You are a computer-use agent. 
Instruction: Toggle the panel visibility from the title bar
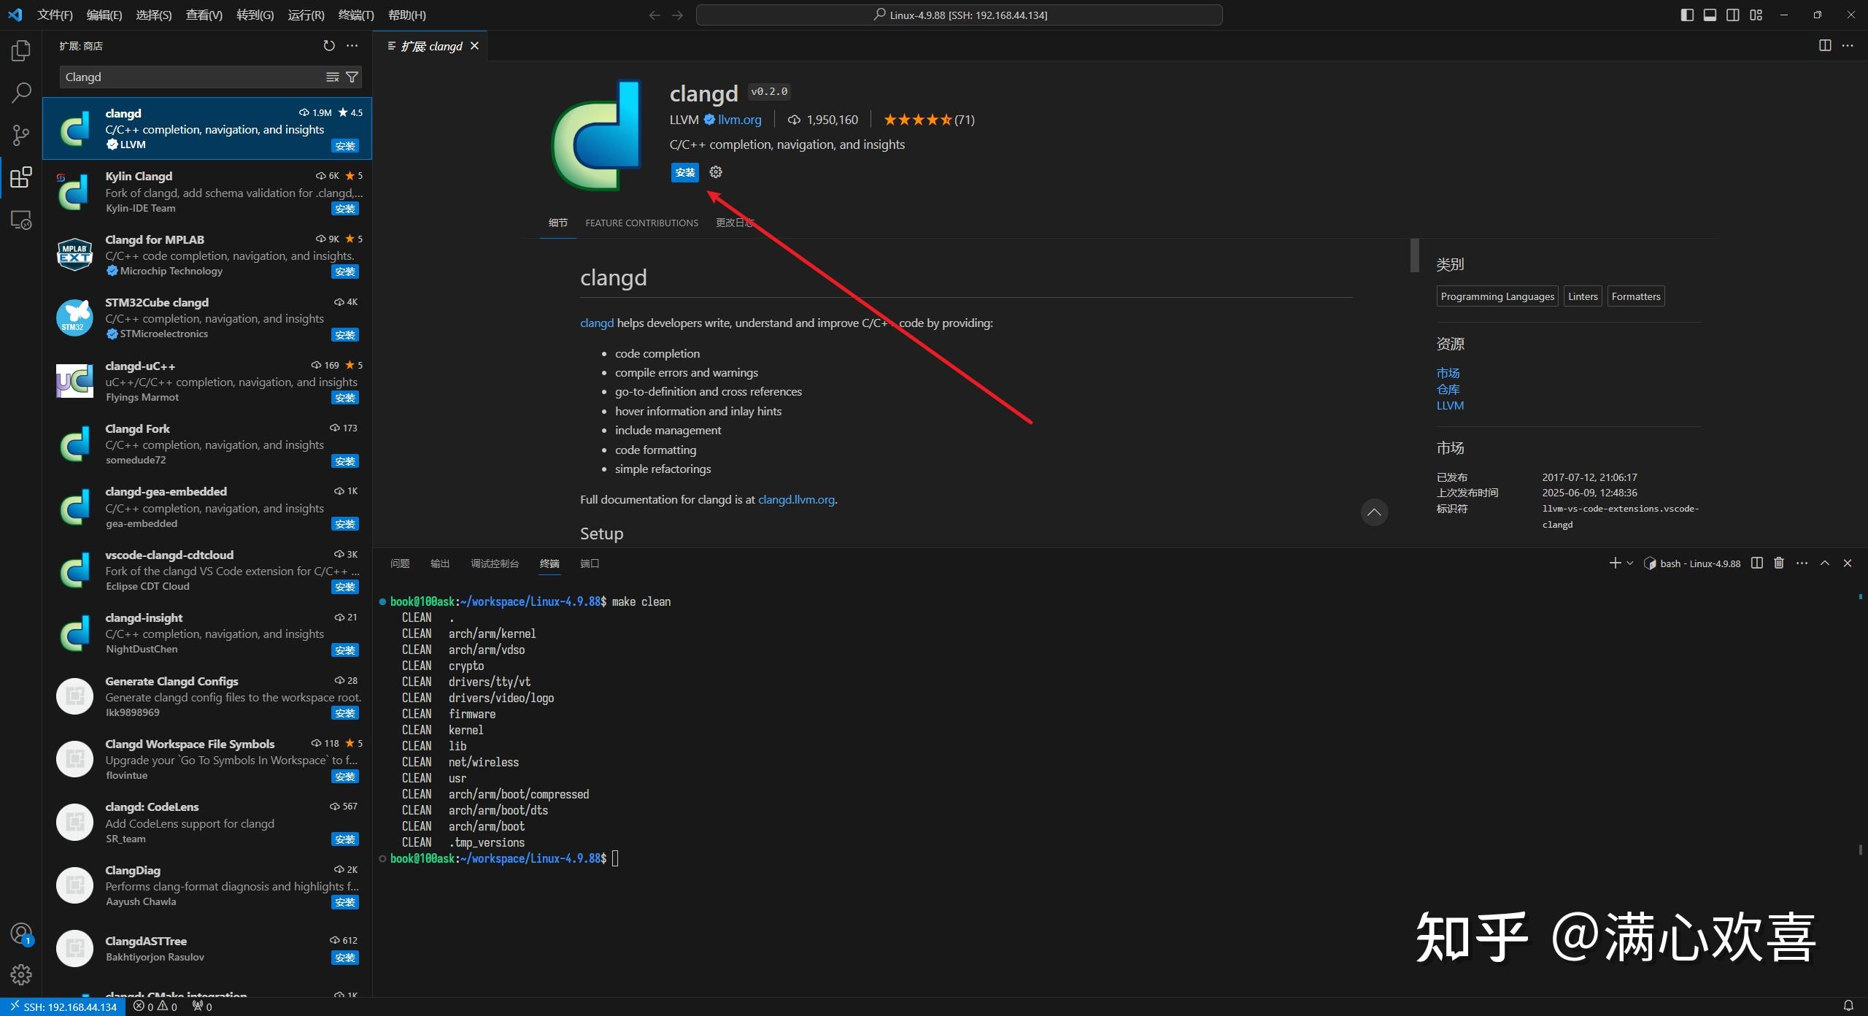1710,15
